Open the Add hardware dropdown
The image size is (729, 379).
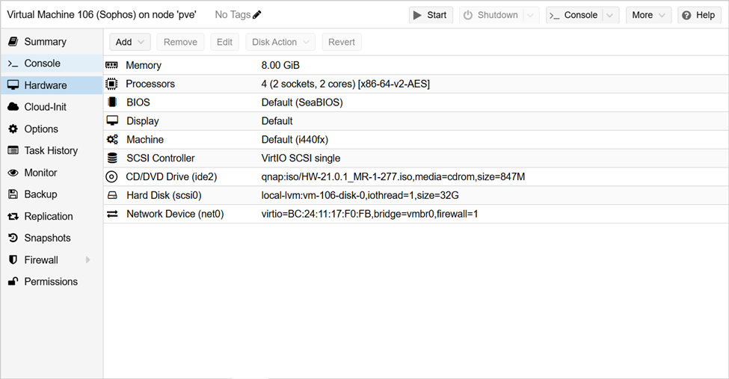pos(130,42)
